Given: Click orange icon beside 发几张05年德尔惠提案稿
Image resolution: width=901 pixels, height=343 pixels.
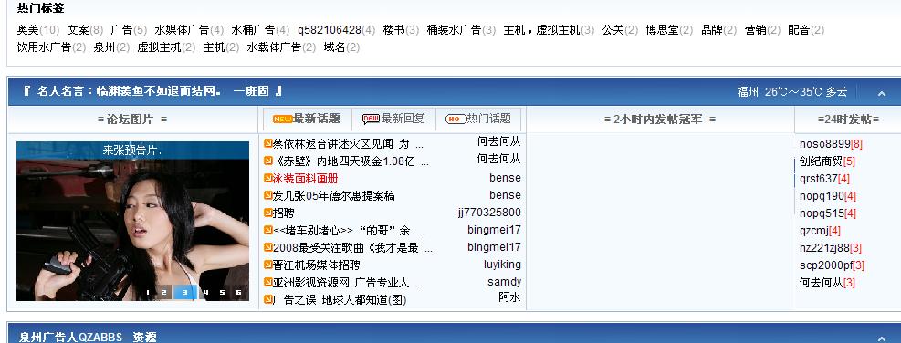Looking at the screenshot, I should click(267, 195).
